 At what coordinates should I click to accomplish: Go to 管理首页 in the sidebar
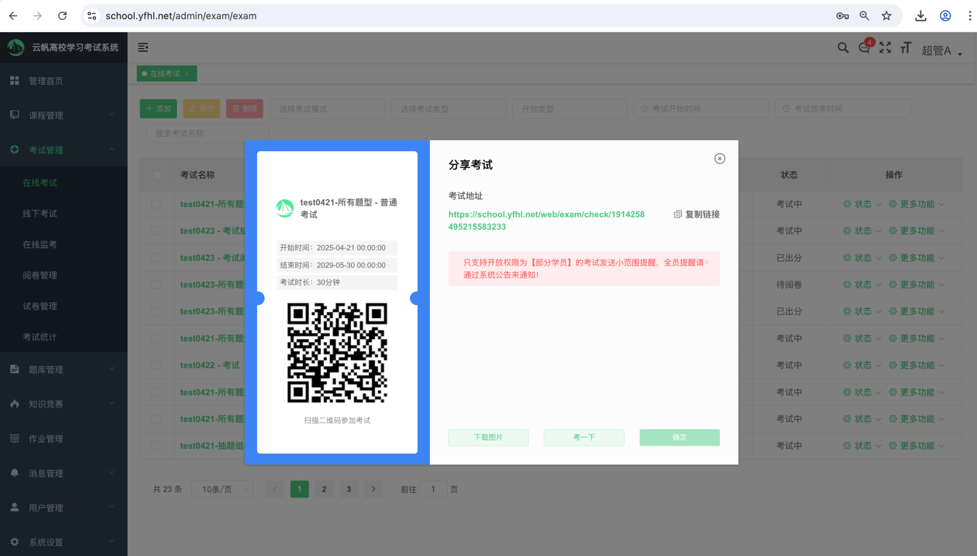click(x=64, y=81)
